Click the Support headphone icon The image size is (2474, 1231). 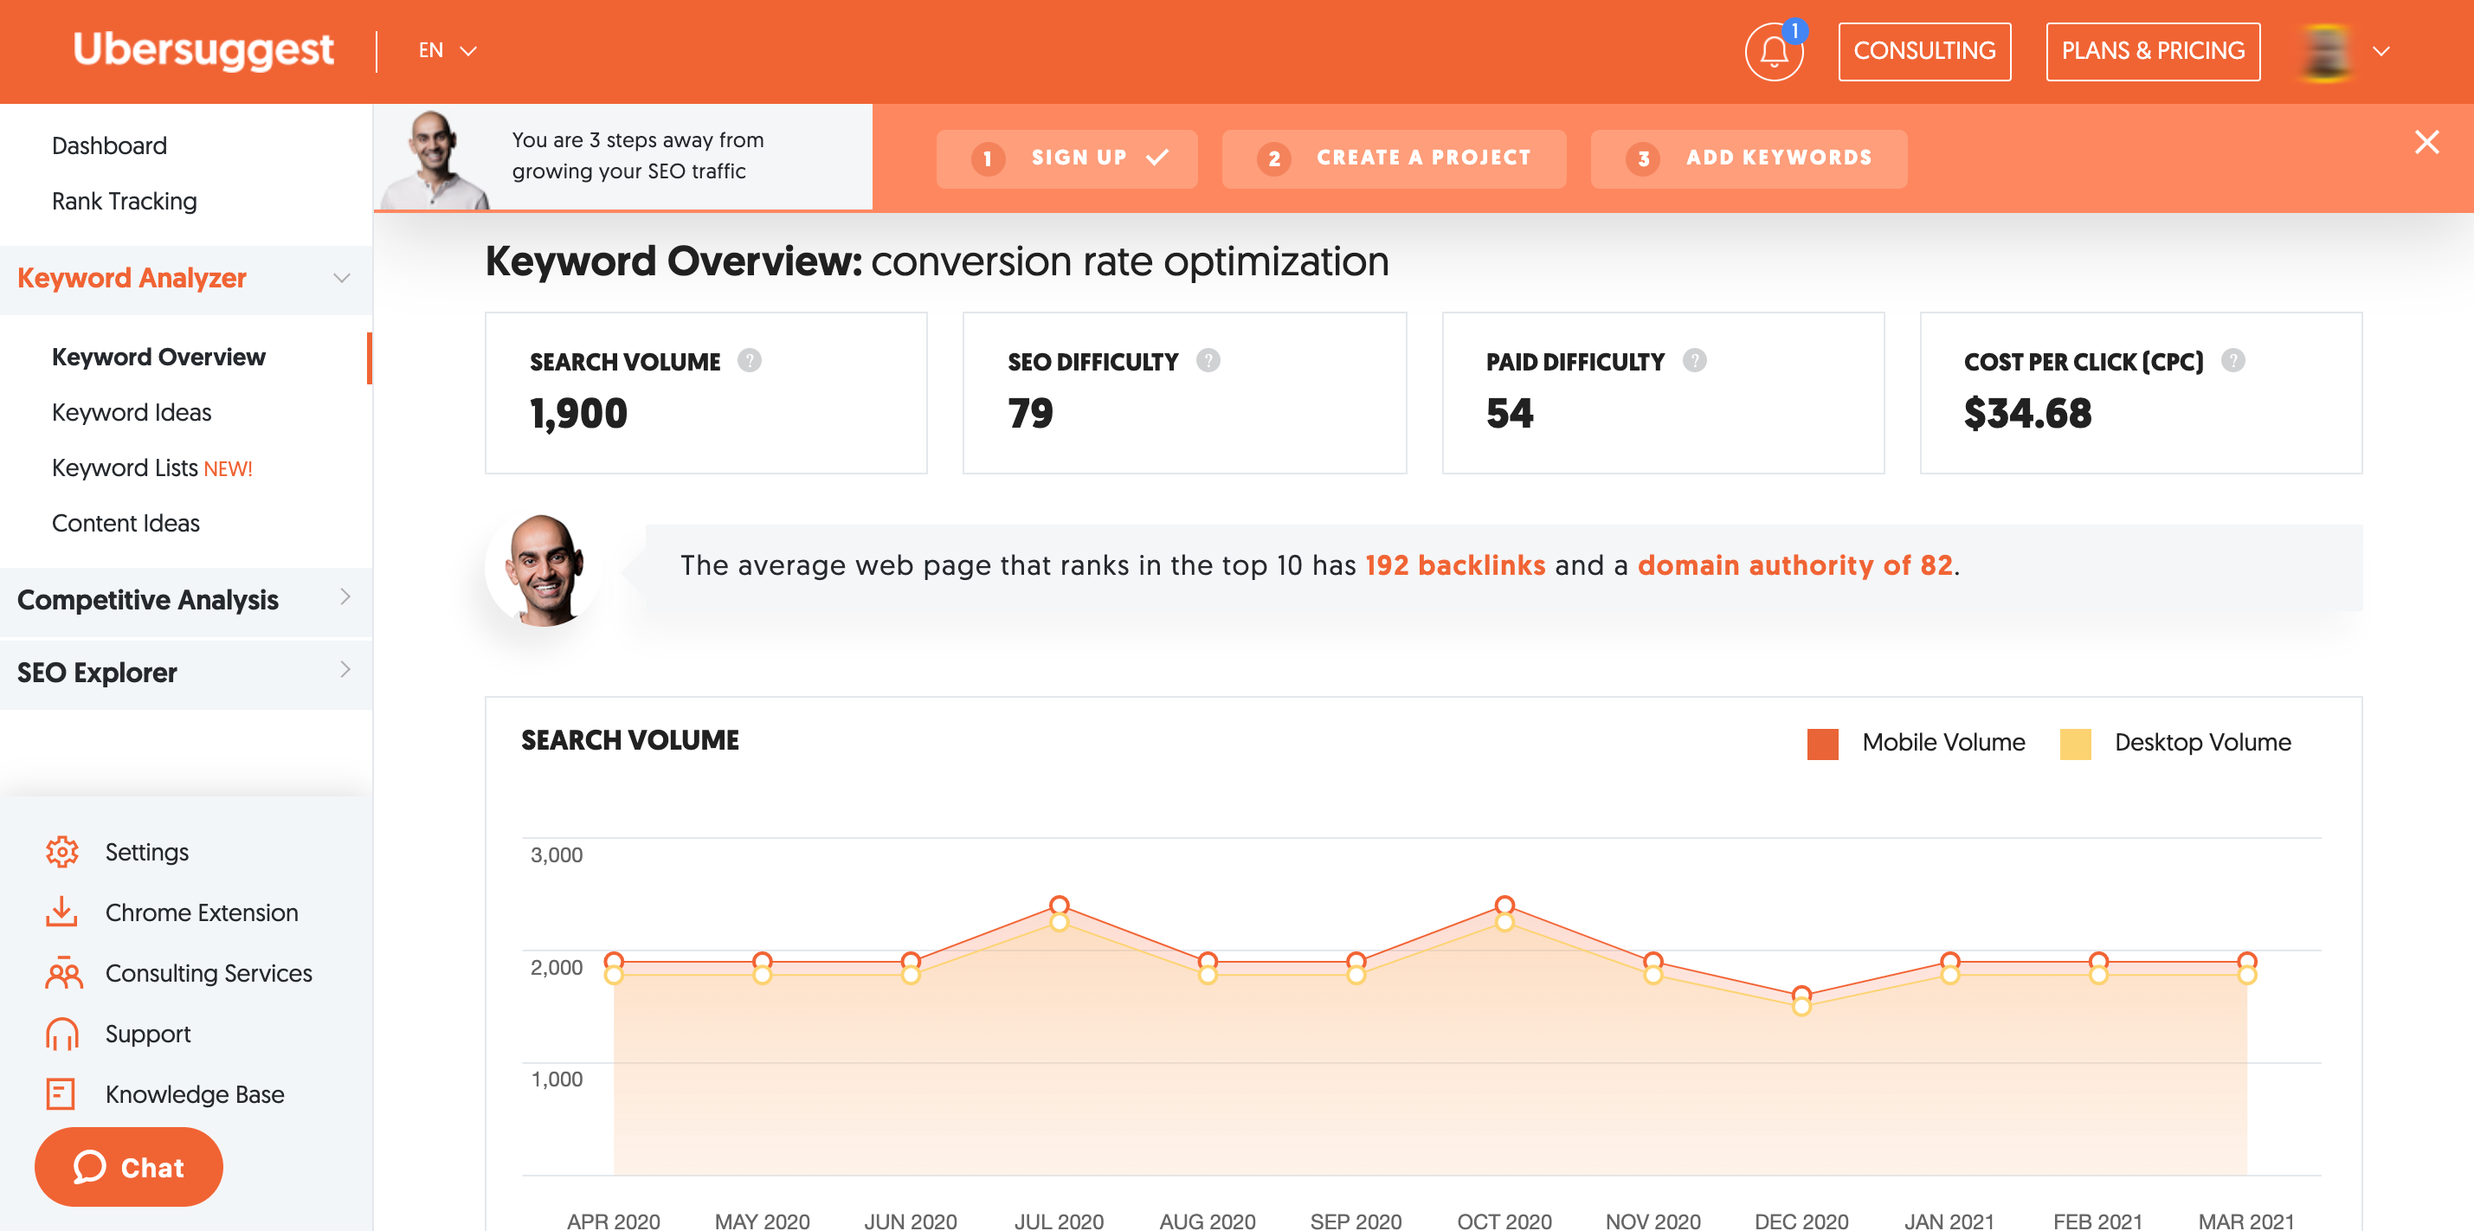[61, 1032]
